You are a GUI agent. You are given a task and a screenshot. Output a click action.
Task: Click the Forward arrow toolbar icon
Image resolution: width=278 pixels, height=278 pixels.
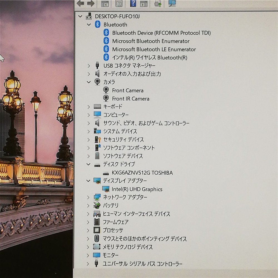[x=91, y=3]
